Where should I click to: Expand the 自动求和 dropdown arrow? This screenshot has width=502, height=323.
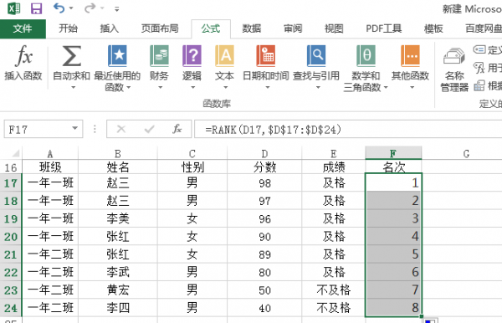tap(74, 87)
